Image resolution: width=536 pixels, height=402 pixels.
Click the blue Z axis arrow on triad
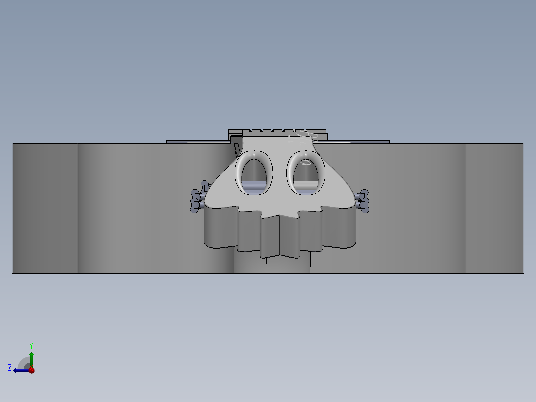(18, 370)
